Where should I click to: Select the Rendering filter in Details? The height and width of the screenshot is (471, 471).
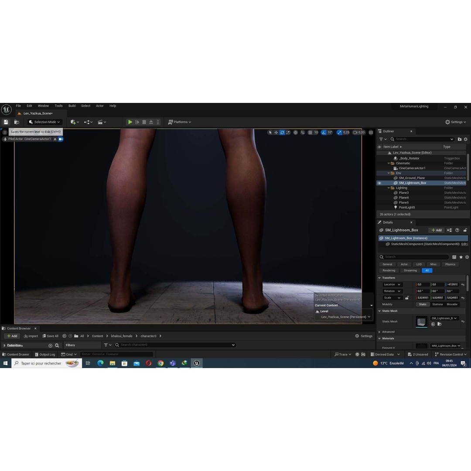coord(389,271)
